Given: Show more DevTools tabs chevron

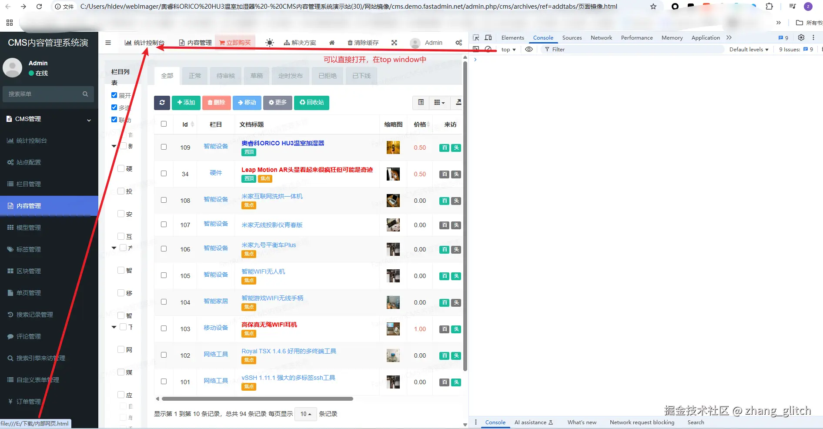Looking at the screenshot, I should (729, 38).
